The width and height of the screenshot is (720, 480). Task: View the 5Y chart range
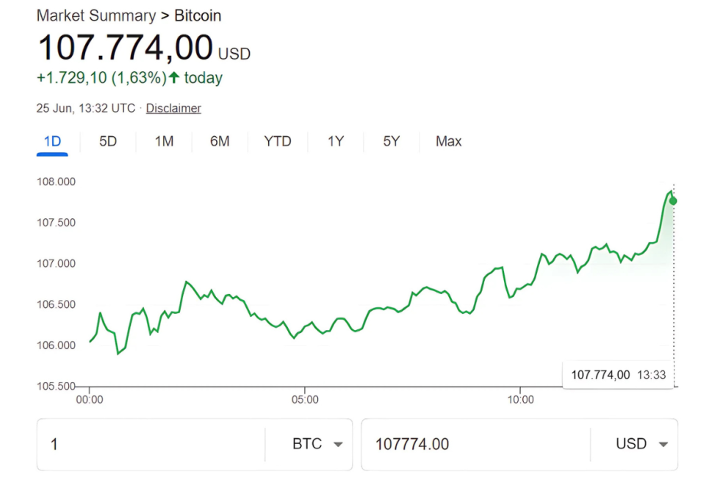coord(390,141)
